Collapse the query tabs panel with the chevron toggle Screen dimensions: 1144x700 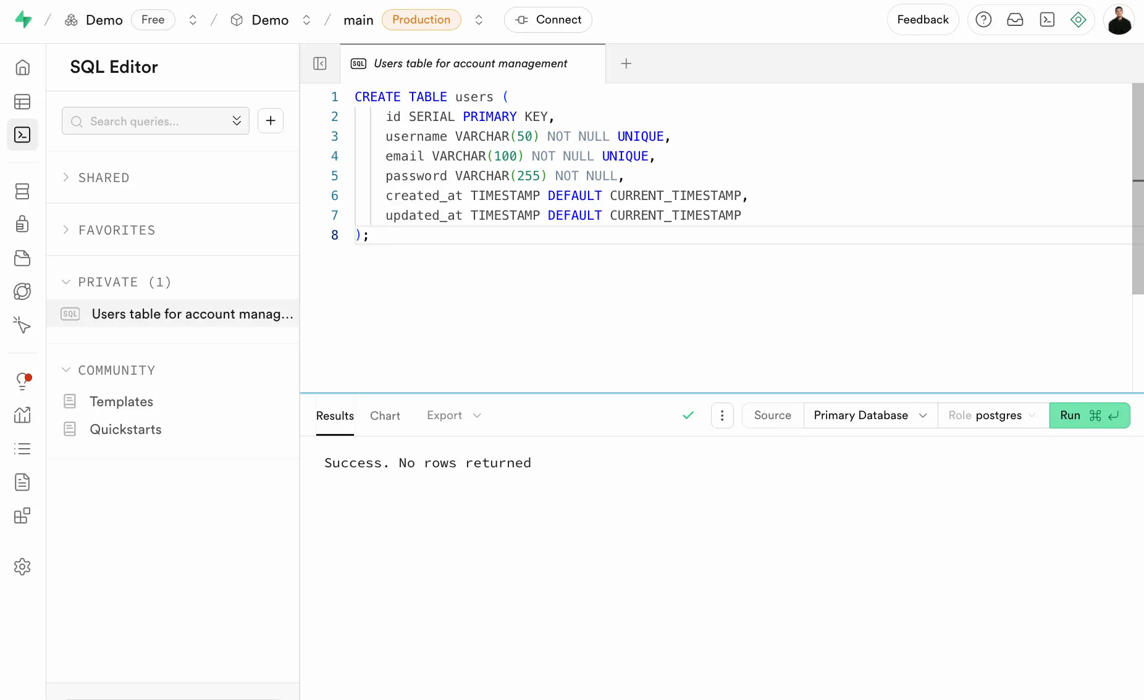[x=321, y=64]
